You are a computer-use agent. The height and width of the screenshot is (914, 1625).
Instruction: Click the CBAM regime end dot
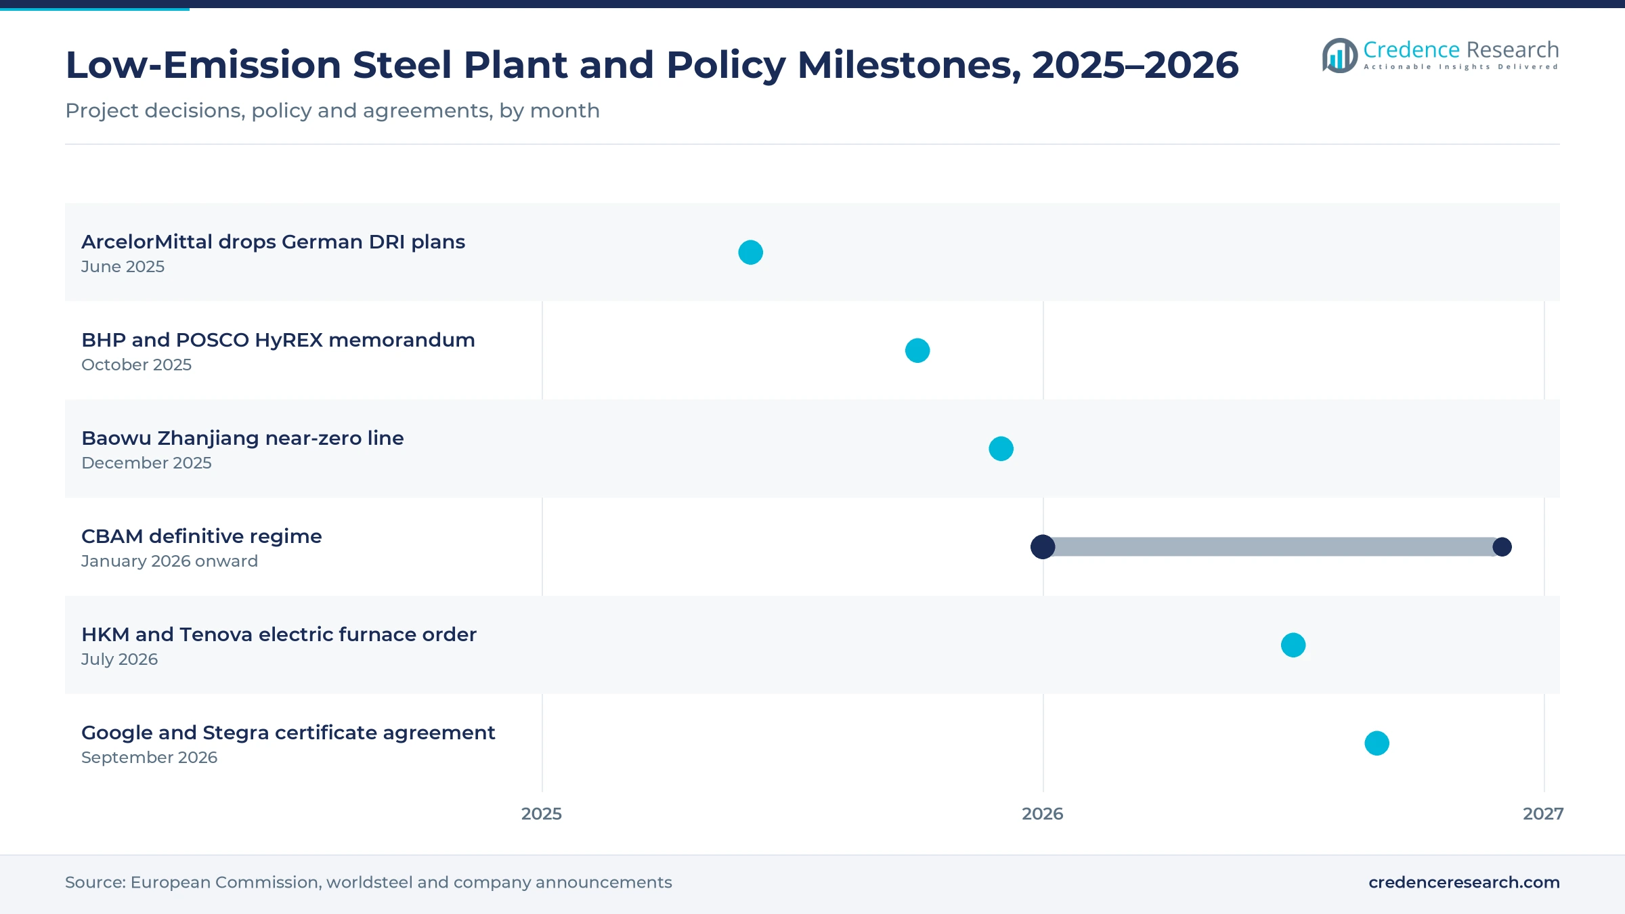click(x=1502, y=547)
